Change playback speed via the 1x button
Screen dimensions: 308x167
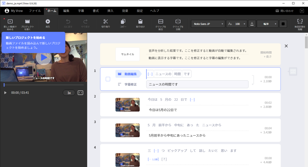(x=69, y=92)
